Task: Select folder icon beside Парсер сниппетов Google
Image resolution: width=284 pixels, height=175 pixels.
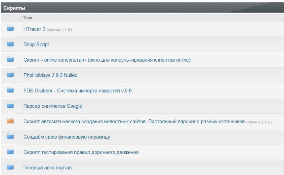Action: pyautogui.click(x=10, y=106)
